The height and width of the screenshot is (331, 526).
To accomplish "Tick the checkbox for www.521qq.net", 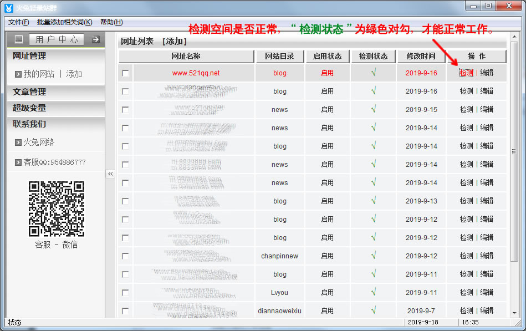I will click(125, 73).
